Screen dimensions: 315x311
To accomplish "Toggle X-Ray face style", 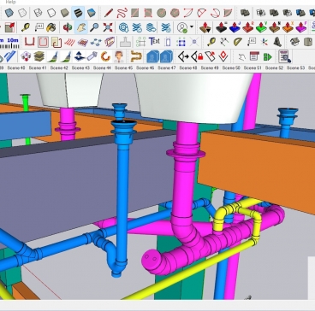I will [x=9, y=13].
